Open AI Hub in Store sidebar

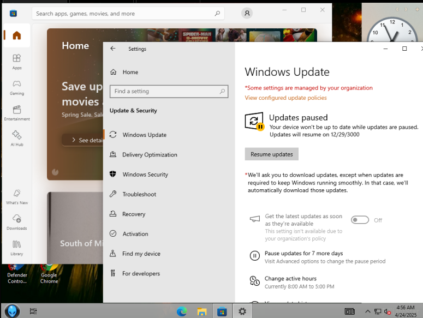coord(17,137)
